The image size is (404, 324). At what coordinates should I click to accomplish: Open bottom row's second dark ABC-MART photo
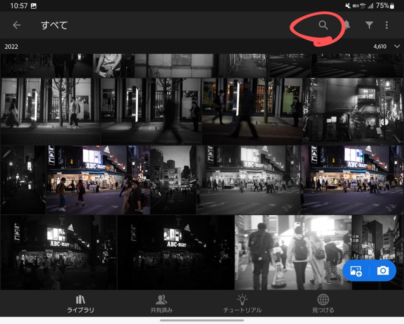tap(176, 252)
